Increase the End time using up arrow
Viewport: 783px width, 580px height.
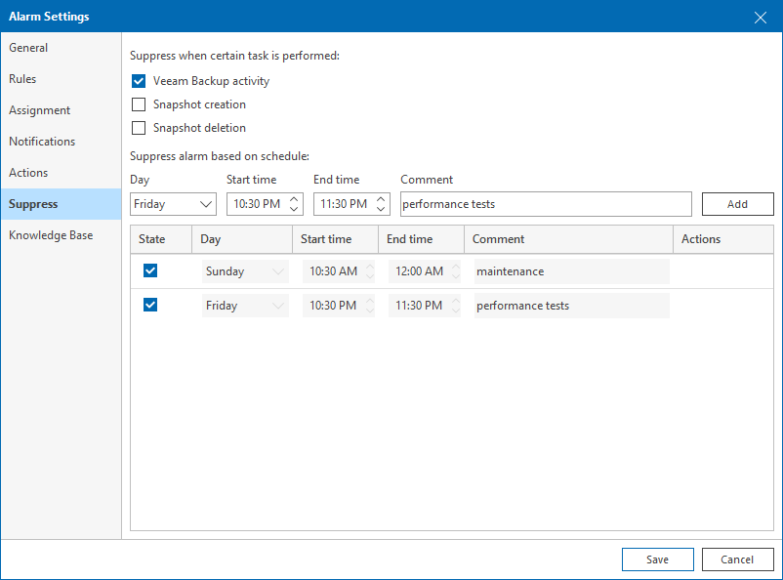381,198
